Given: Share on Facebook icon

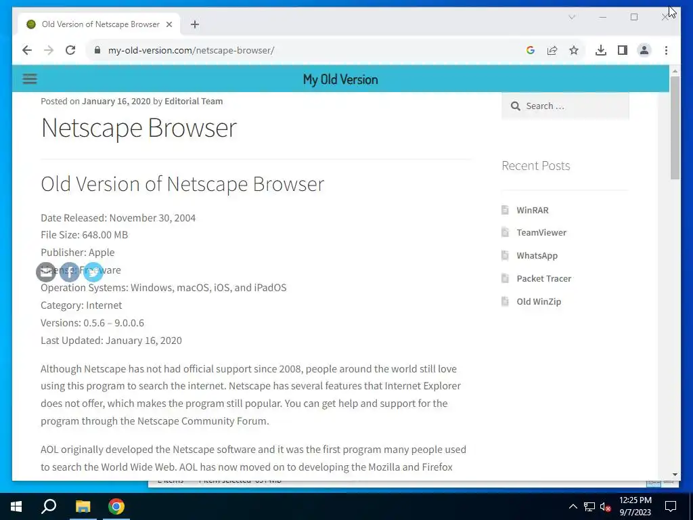Looking at the screenshot, I should tap(70, 272).
